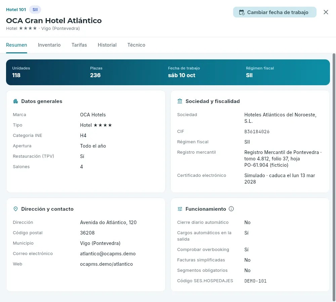
Task: Click the postal code 36208
Action: pos(87,233)
